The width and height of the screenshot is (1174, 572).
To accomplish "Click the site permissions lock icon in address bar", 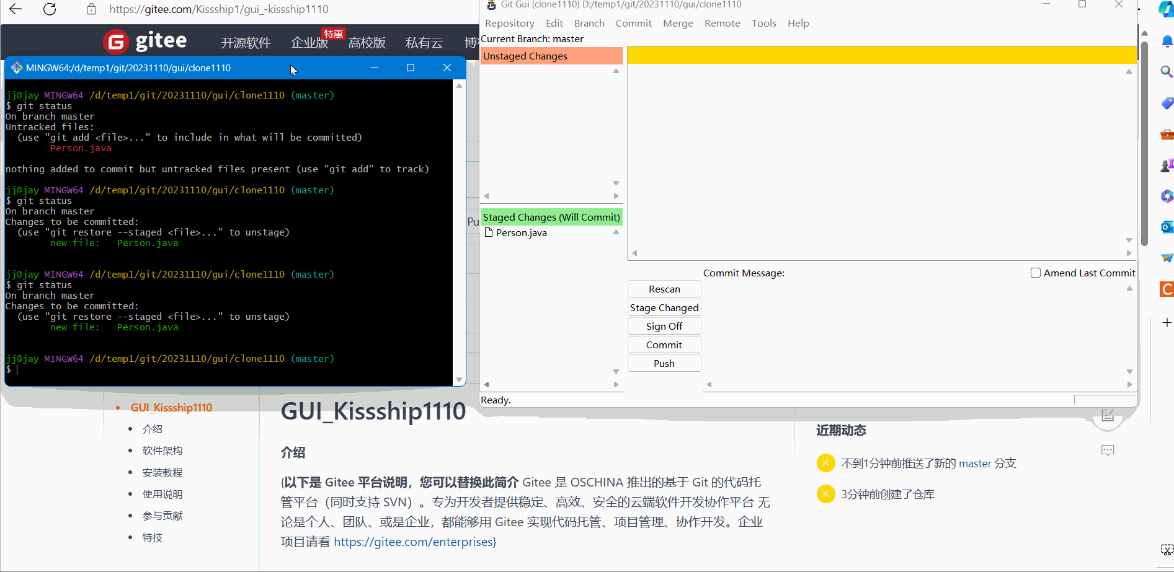I will [x=91, y=9].
